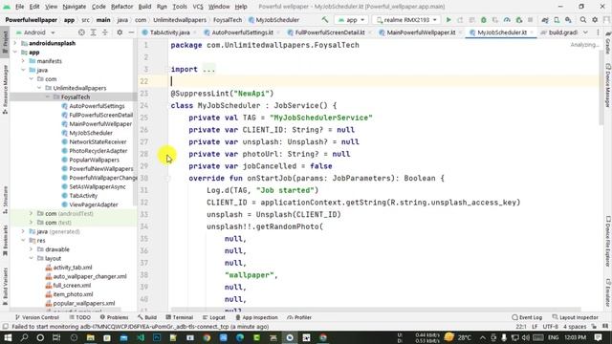Open project panel options gear icon
Viewport: 612px width, 344px height.
tap(120, 32)
